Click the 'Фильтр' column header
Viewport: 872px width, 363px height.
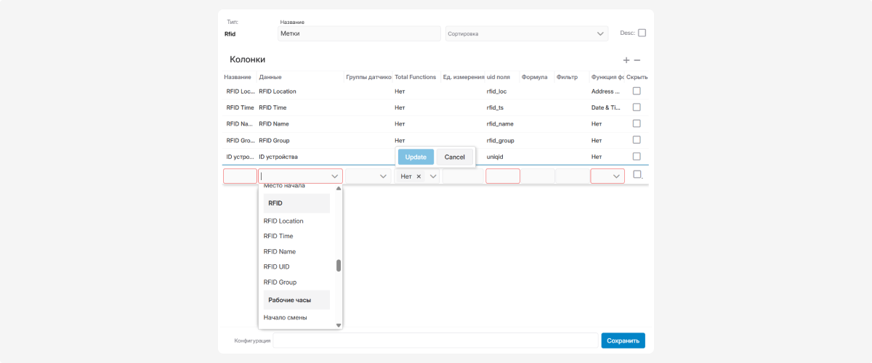567,77
